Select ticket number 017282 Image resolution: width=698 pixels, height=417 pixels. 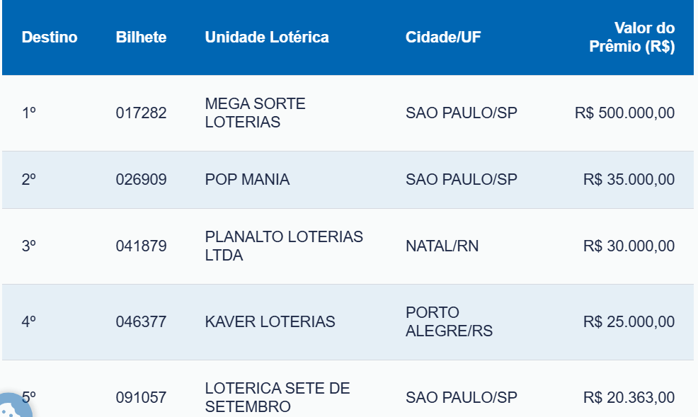141,113
